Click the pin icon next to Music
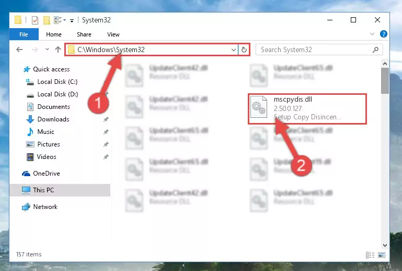The width and height of the screenshot is (402, 271). [x=106, y=132]
